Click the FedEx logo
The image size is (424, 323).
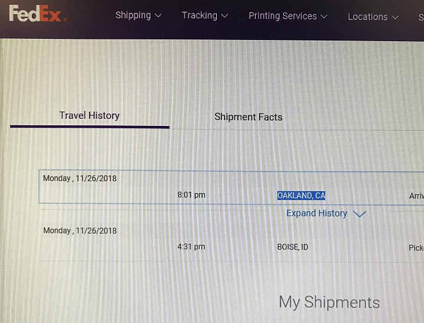(38, 14)
